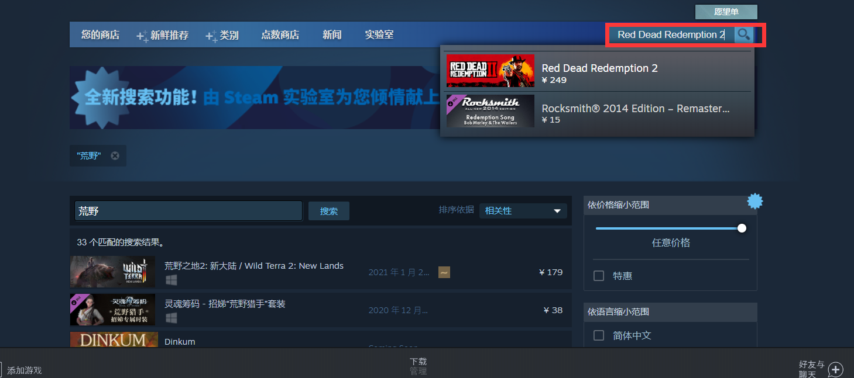Remove the "荒野" search tag

click(x=115, y=155)
